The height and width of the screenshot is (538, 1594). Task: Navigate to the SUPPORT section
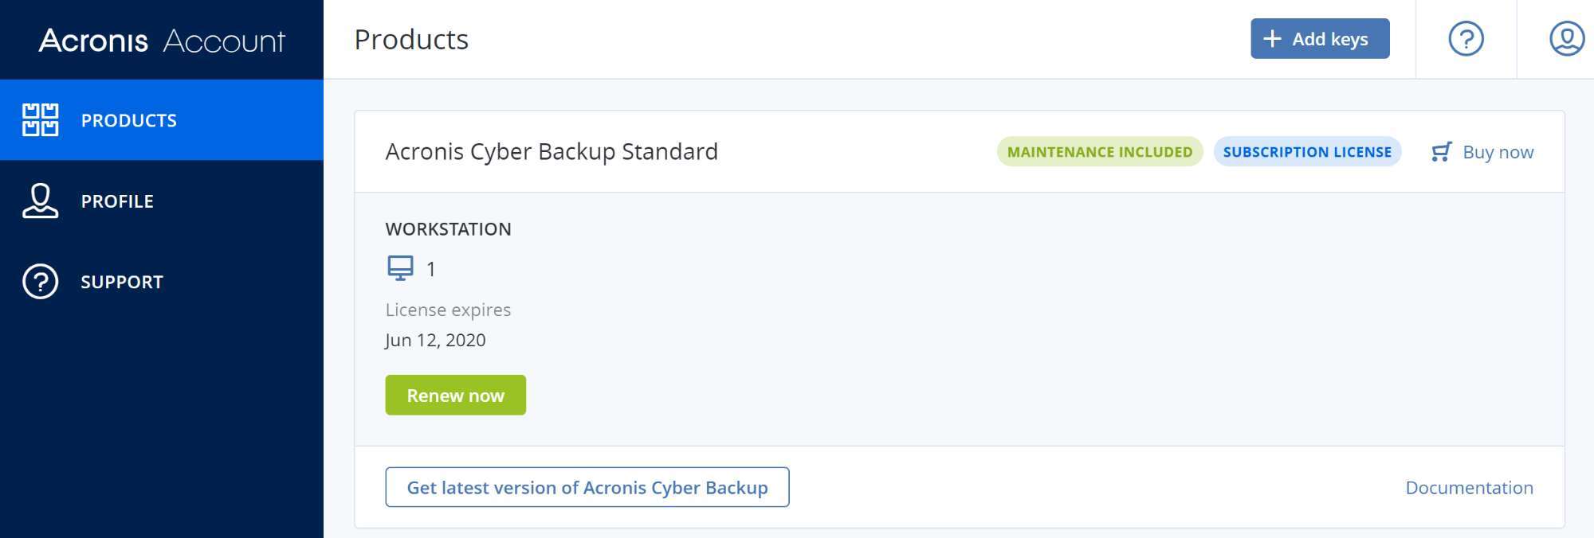(x=162, y=282)
